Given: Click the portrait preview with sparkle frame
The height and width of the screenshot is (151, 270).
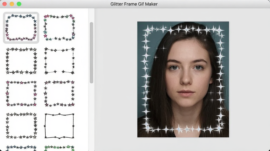Looking at the screenshot, I should 183,79.
